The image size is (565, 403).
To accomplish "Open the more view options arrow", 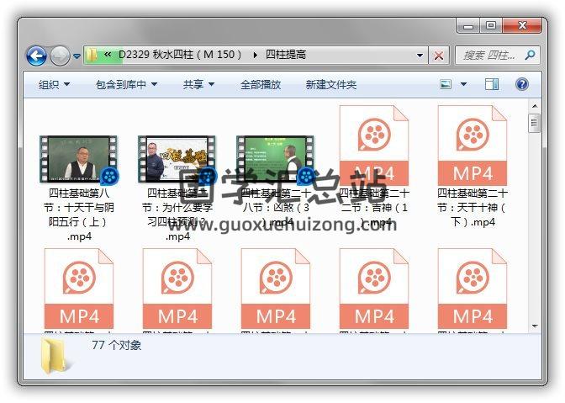I will (x=464, y=84).
